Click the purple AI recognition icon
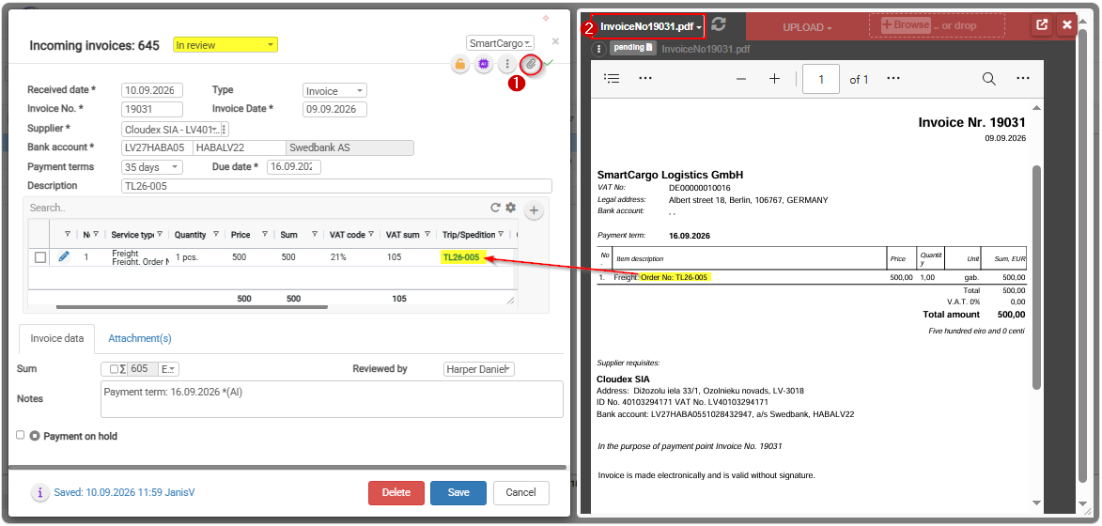The width and height of the screenshot is (1102, 526). tap(484, 65)
